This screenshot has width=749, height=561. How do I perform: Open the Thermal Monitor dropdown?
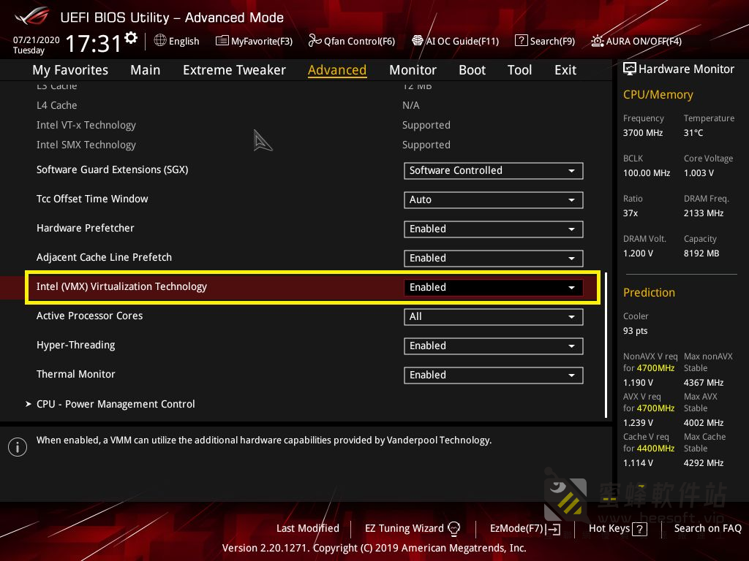pos(494,375)
